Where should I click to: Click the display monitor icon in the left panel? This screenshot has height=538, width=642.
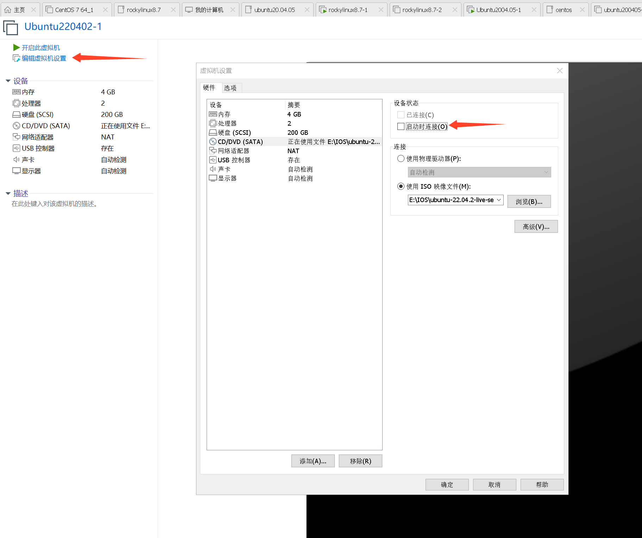[16, 171]
